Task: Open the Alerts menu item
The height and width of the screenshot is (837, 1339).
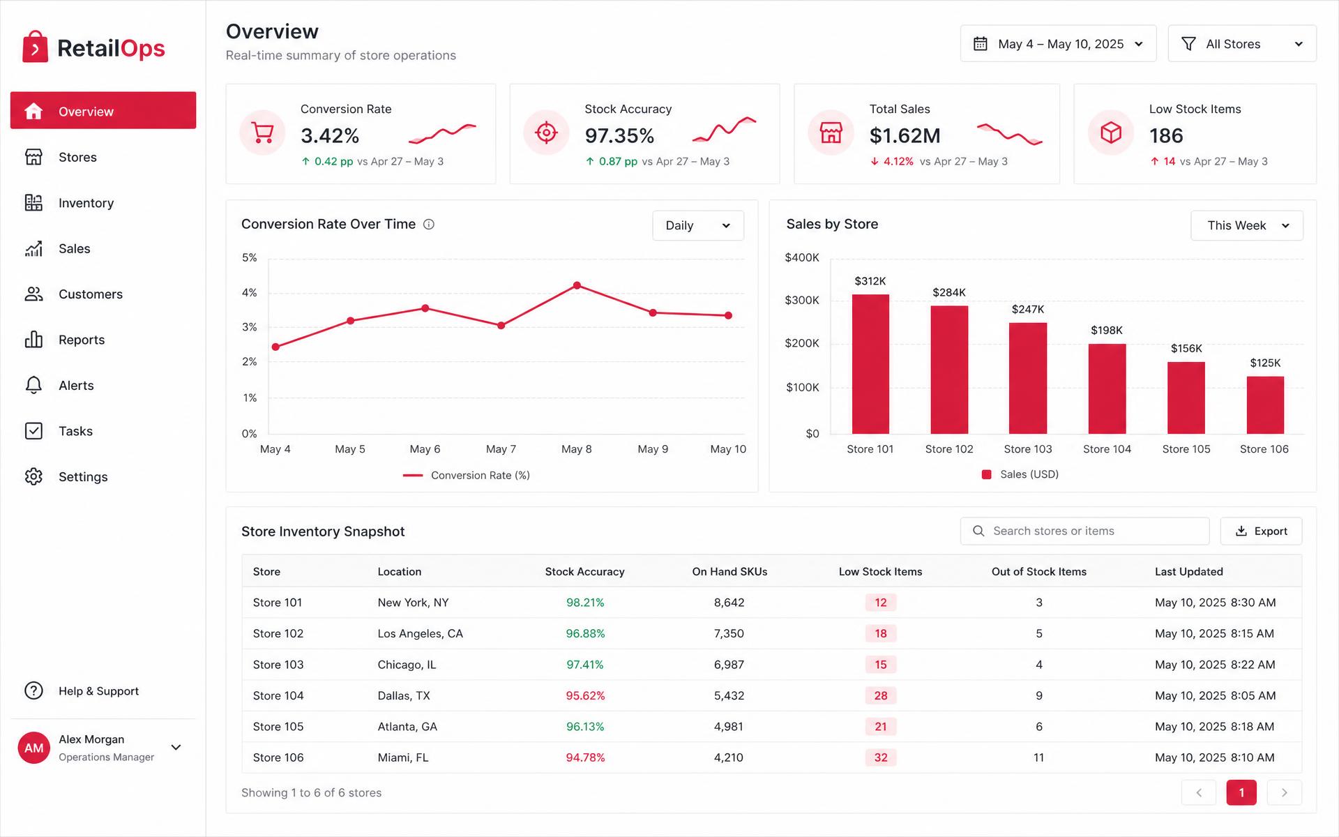Action: (x=103, y=385)
